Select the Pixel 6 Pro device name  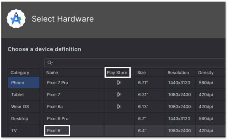click(58, 119)
